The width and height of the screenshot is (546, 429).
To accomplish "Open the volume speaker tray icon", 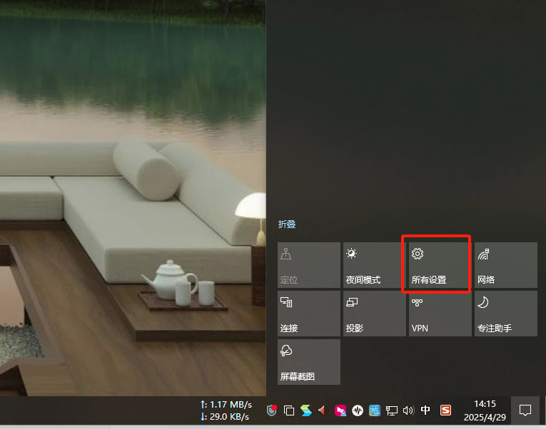I will [x=408, y=410].
